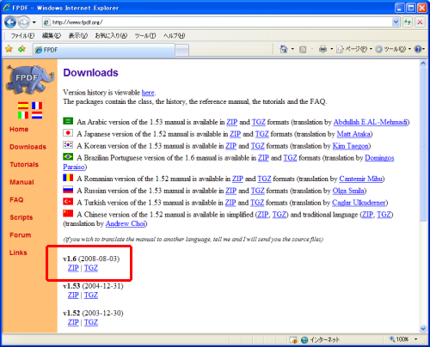Switch site language via the Italian flag
Viewport: 430px width, 347px height.
[x=23, y=115]
